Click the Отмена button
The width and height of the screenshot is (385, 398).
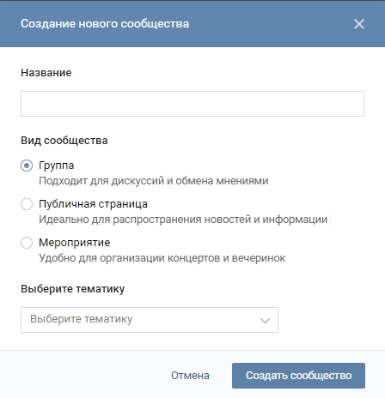pyautogui.click(x=190, y=376)
